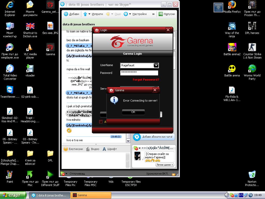Select the Worms World Party icon
Viewport: 265px width, 199px height.
(252, 73)
